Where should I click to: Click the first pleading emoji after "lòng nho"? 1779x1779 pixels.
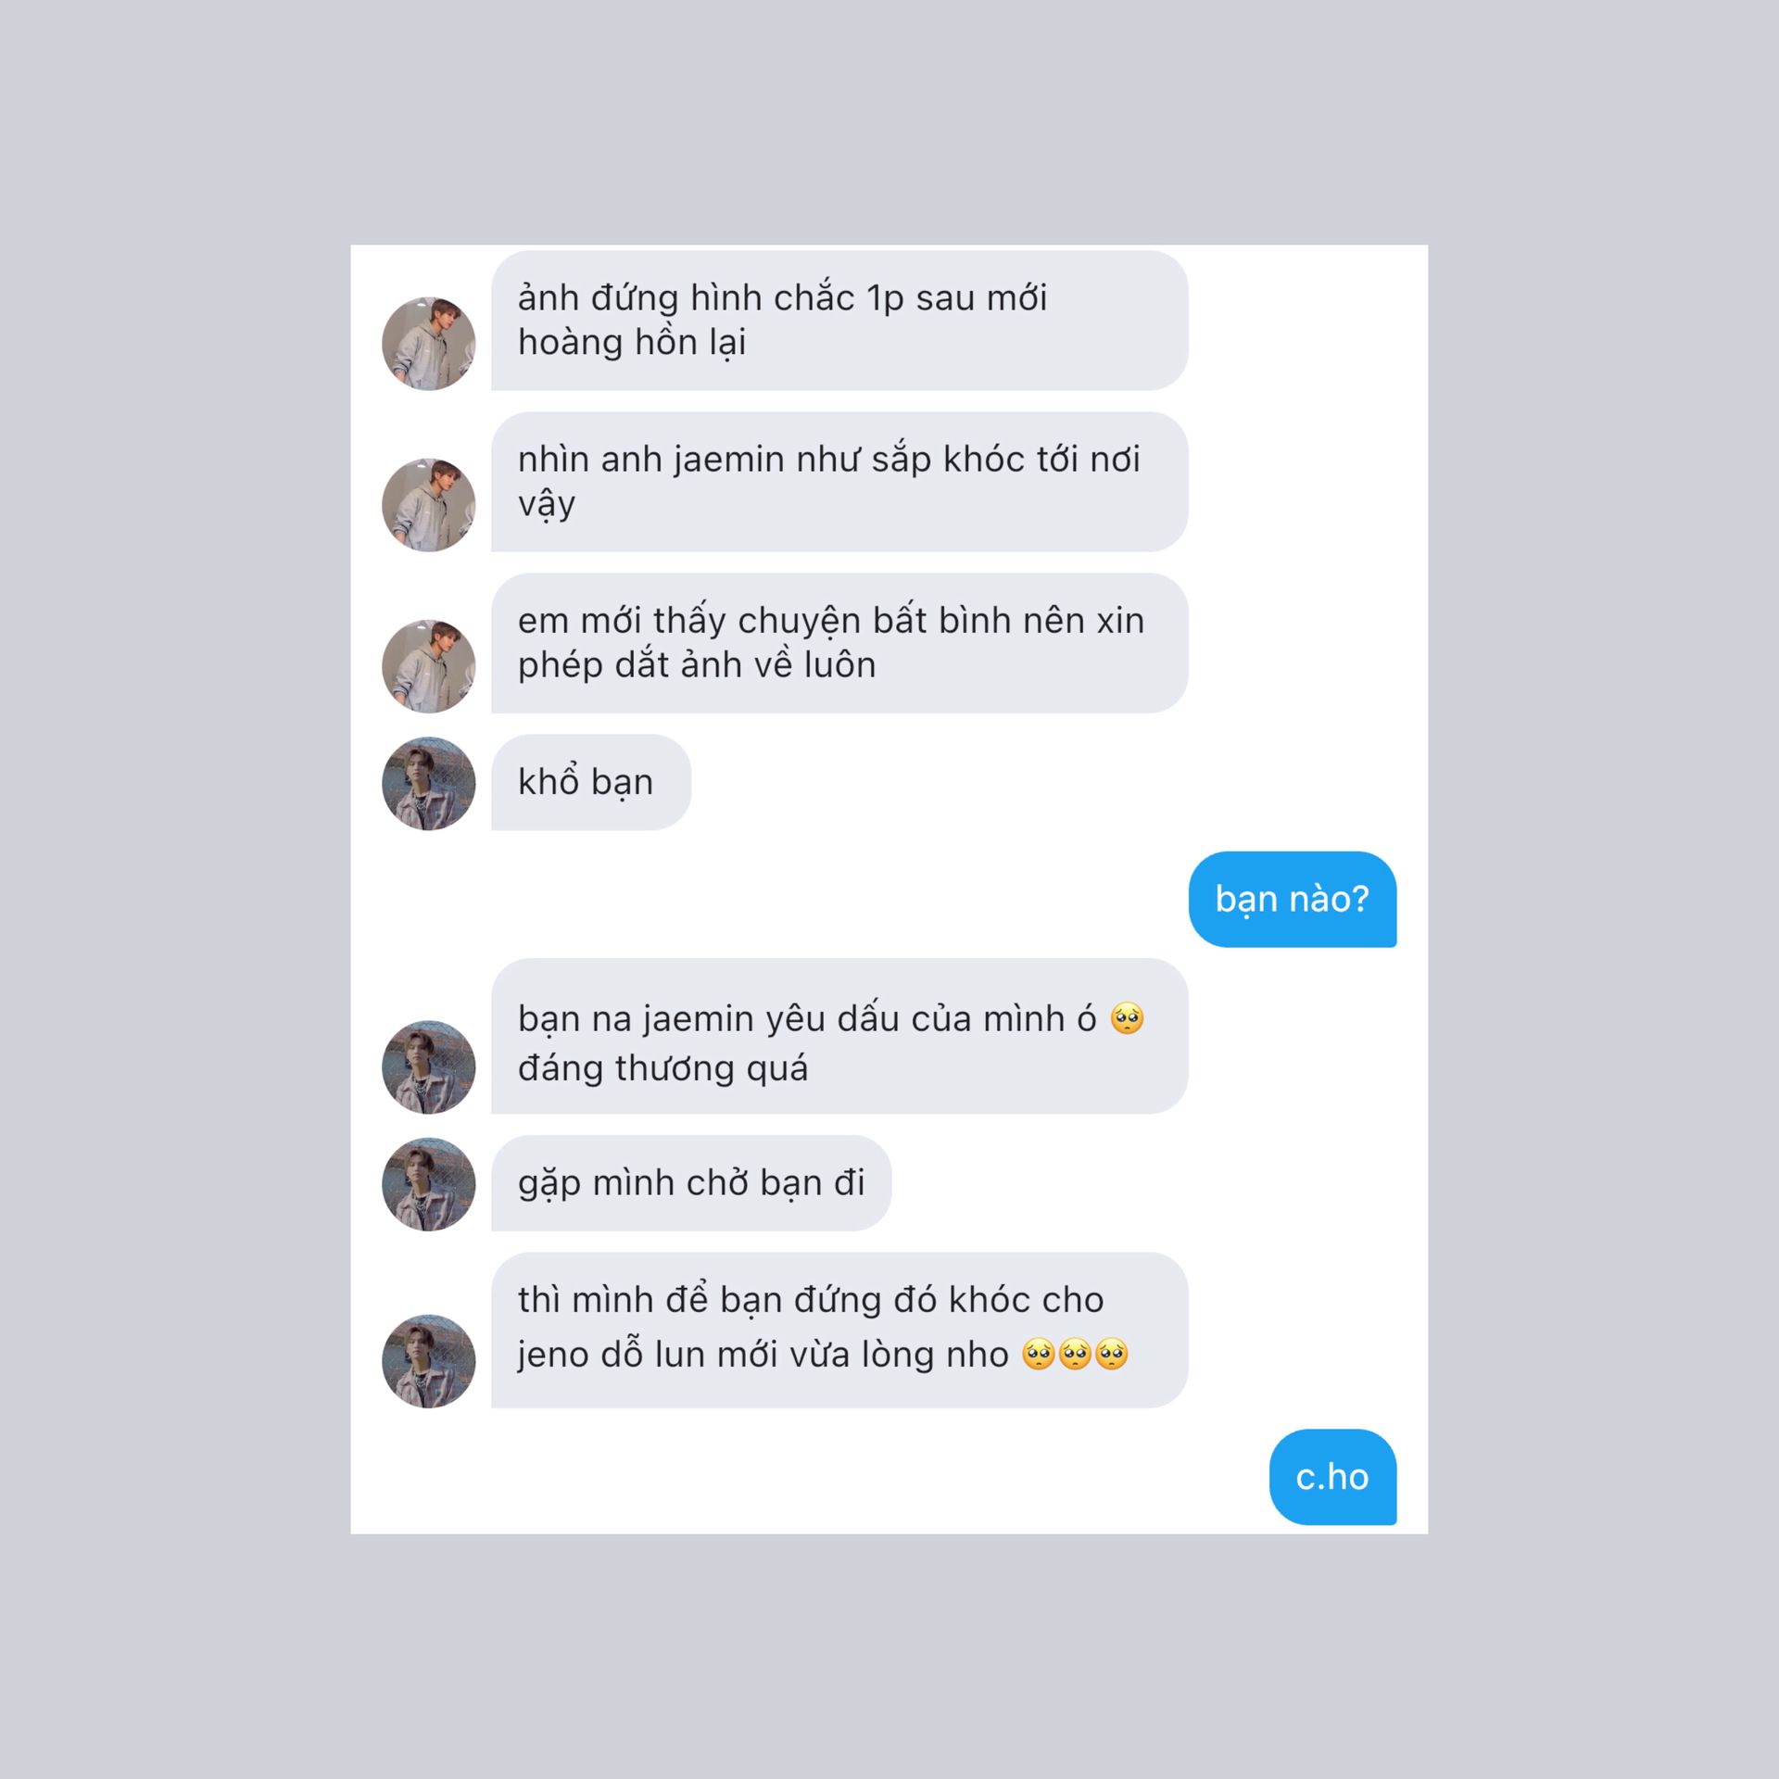1039,1354
